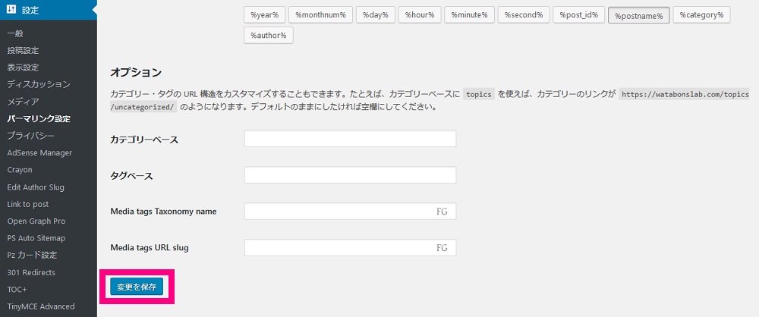Save changes with the 変更を保存 button
Image resolution: width=759 pixels, height=317 pixels.
[137, 287]
